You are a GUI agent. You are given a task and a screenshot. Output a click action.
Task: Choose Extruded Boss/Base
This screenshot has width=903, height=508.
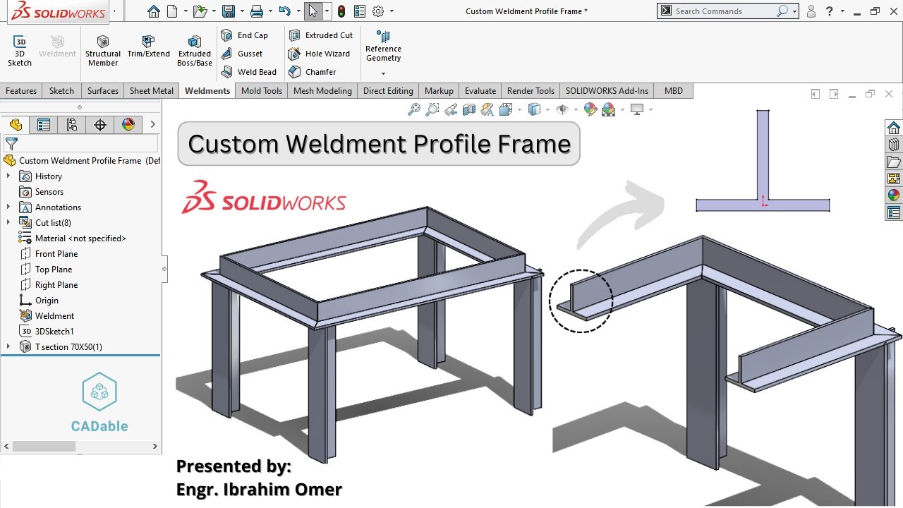pyautogui.click(x=195, y=50)
